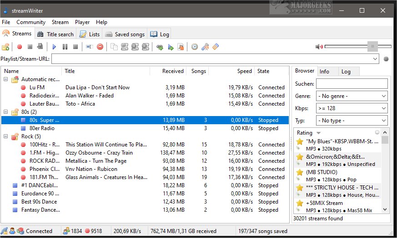
Task: Open the Kbps filter dropdown
Action: point(352,108)
